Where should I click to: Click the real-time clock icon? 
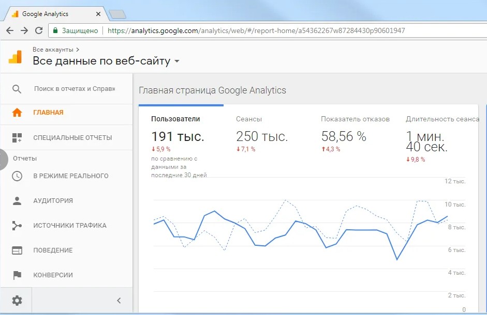tap(17, 176)
